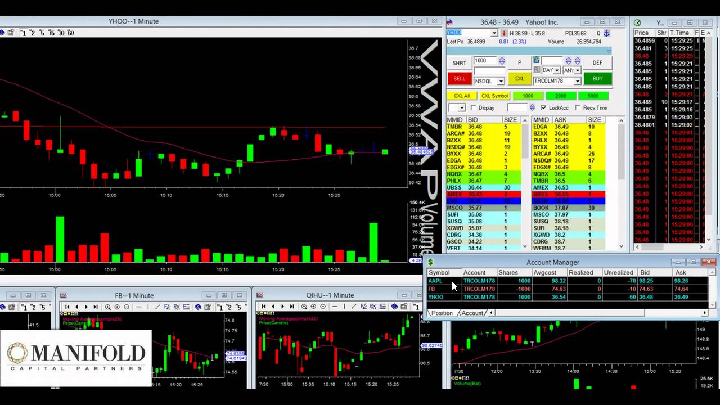Switch to the Account tab
Image resolution: width=720 pixels, height=405 pixels.
472,313
